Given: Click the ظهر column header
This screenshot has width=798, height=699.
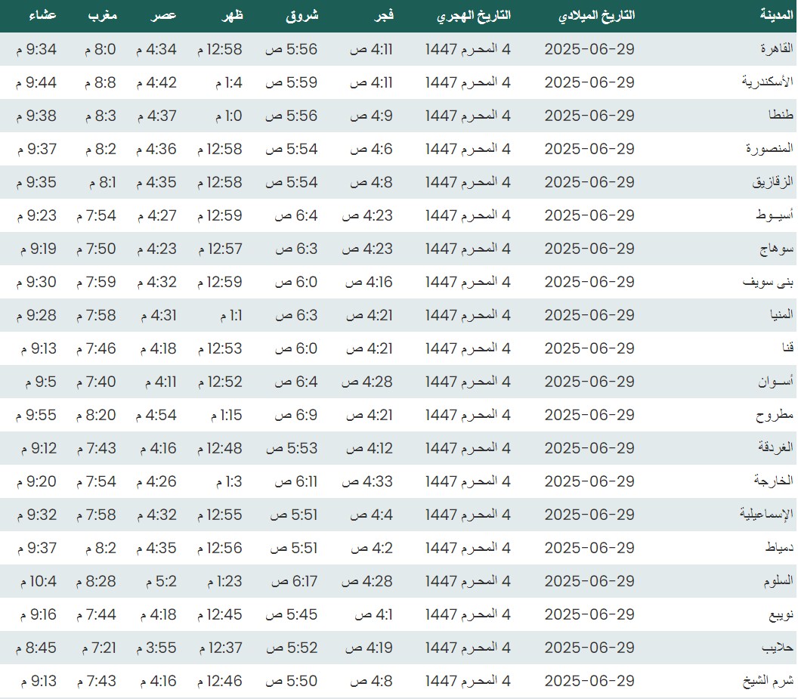Looking at the screenshot, I should pos(230,16).
